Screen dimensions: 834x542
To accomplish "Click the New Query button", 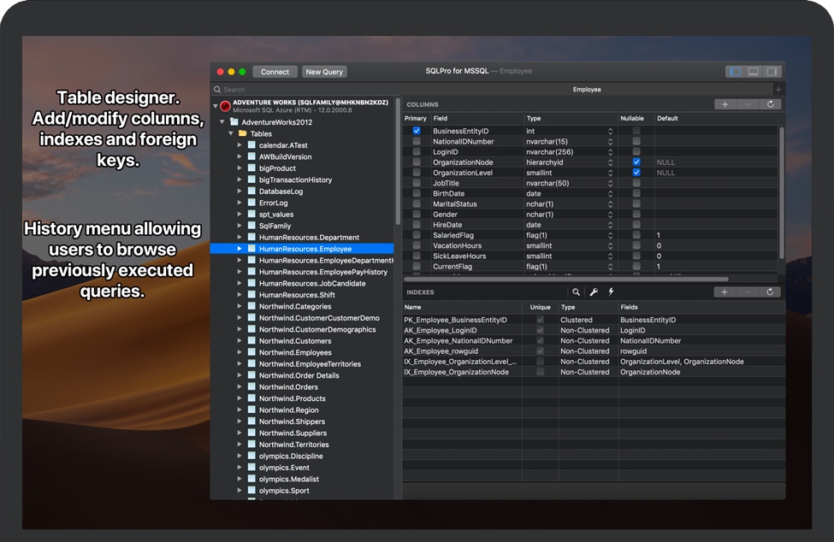I will 324,72.
